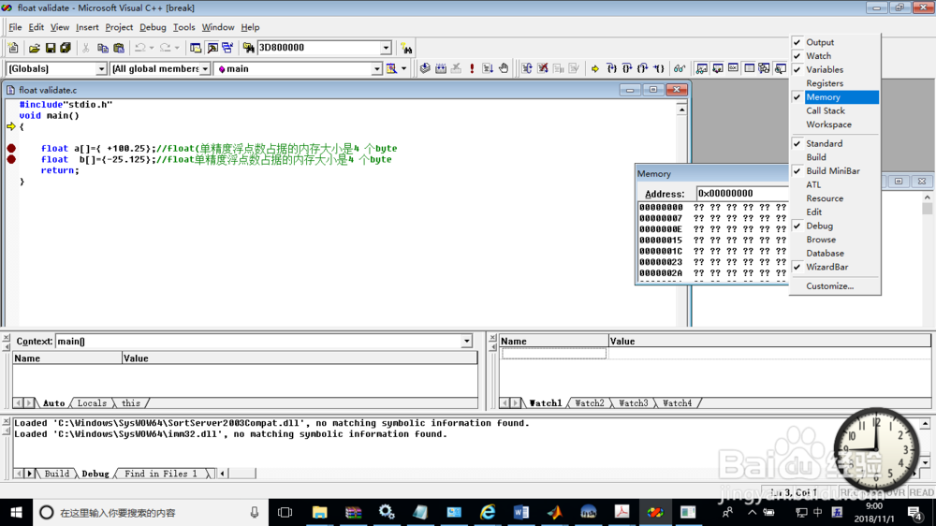The image size is (936, 526).
Task: Check Registers in the context menu
Action: point(825,83)
